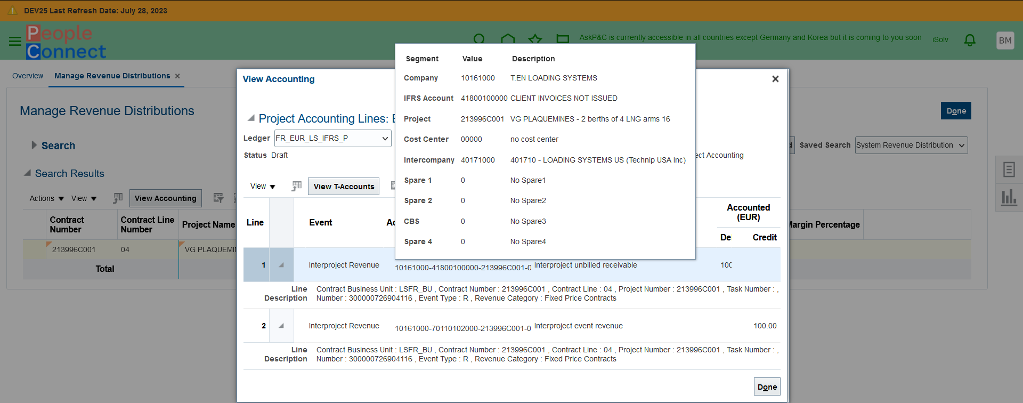
Task: Click the T.EN LOADING SYSTEMS description
Action: [x=554, y=78]
